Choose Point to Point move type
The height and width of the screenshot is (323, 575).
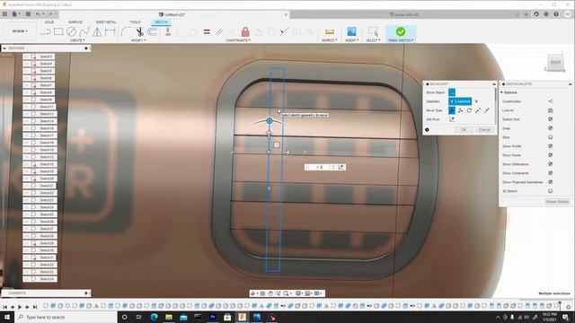pos(478,110)
